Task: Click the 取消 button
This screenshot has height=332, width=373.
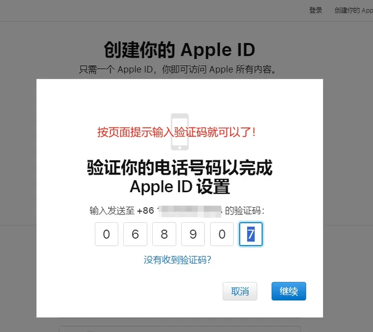Action: click(x=240, y=291)
